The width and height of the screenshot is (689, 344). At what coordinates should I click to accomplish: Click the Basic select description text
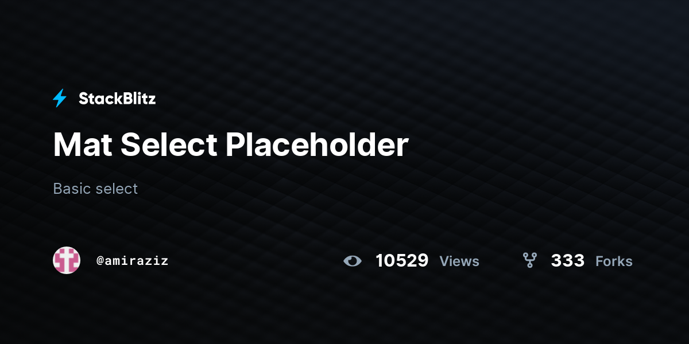pos(95,188)
